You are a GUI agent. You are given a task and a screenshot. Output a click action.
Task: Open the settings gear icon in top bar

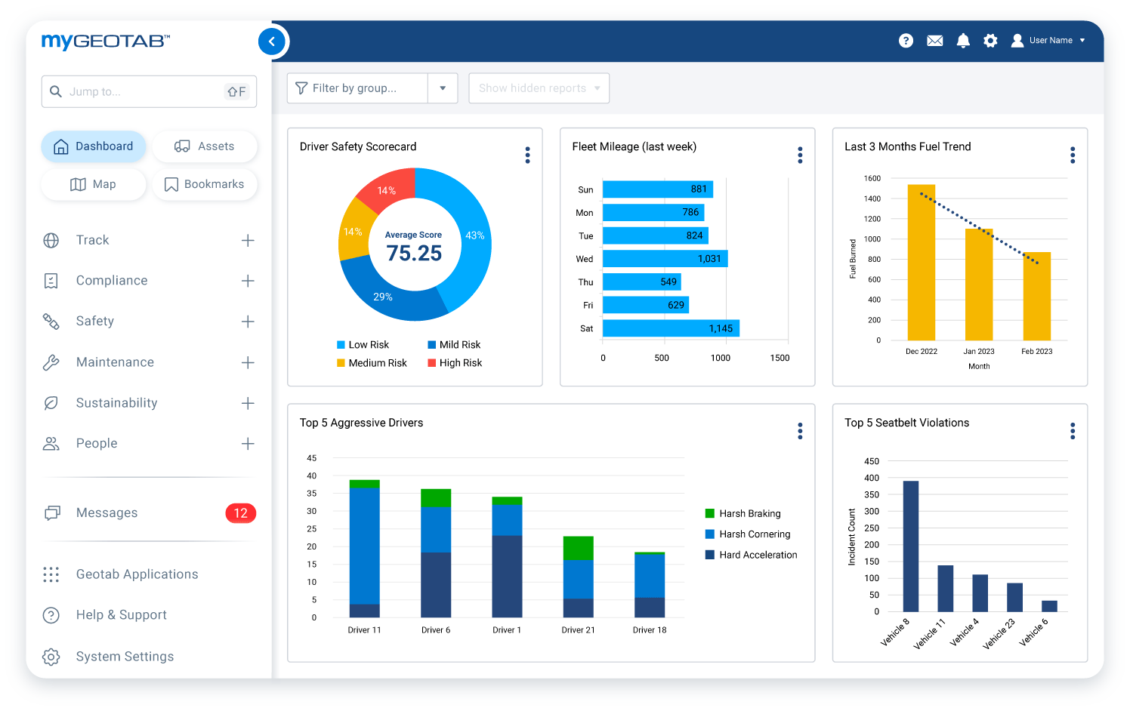[x=990, y=41]
